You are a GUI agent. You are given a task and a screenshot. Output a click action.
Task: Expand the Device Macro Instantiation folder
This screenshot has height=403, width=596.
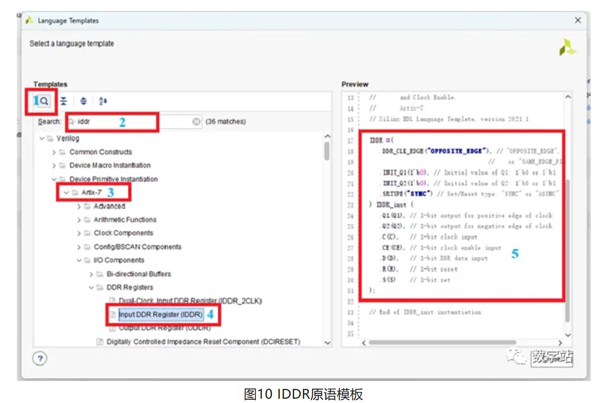(x=54, y=165)
